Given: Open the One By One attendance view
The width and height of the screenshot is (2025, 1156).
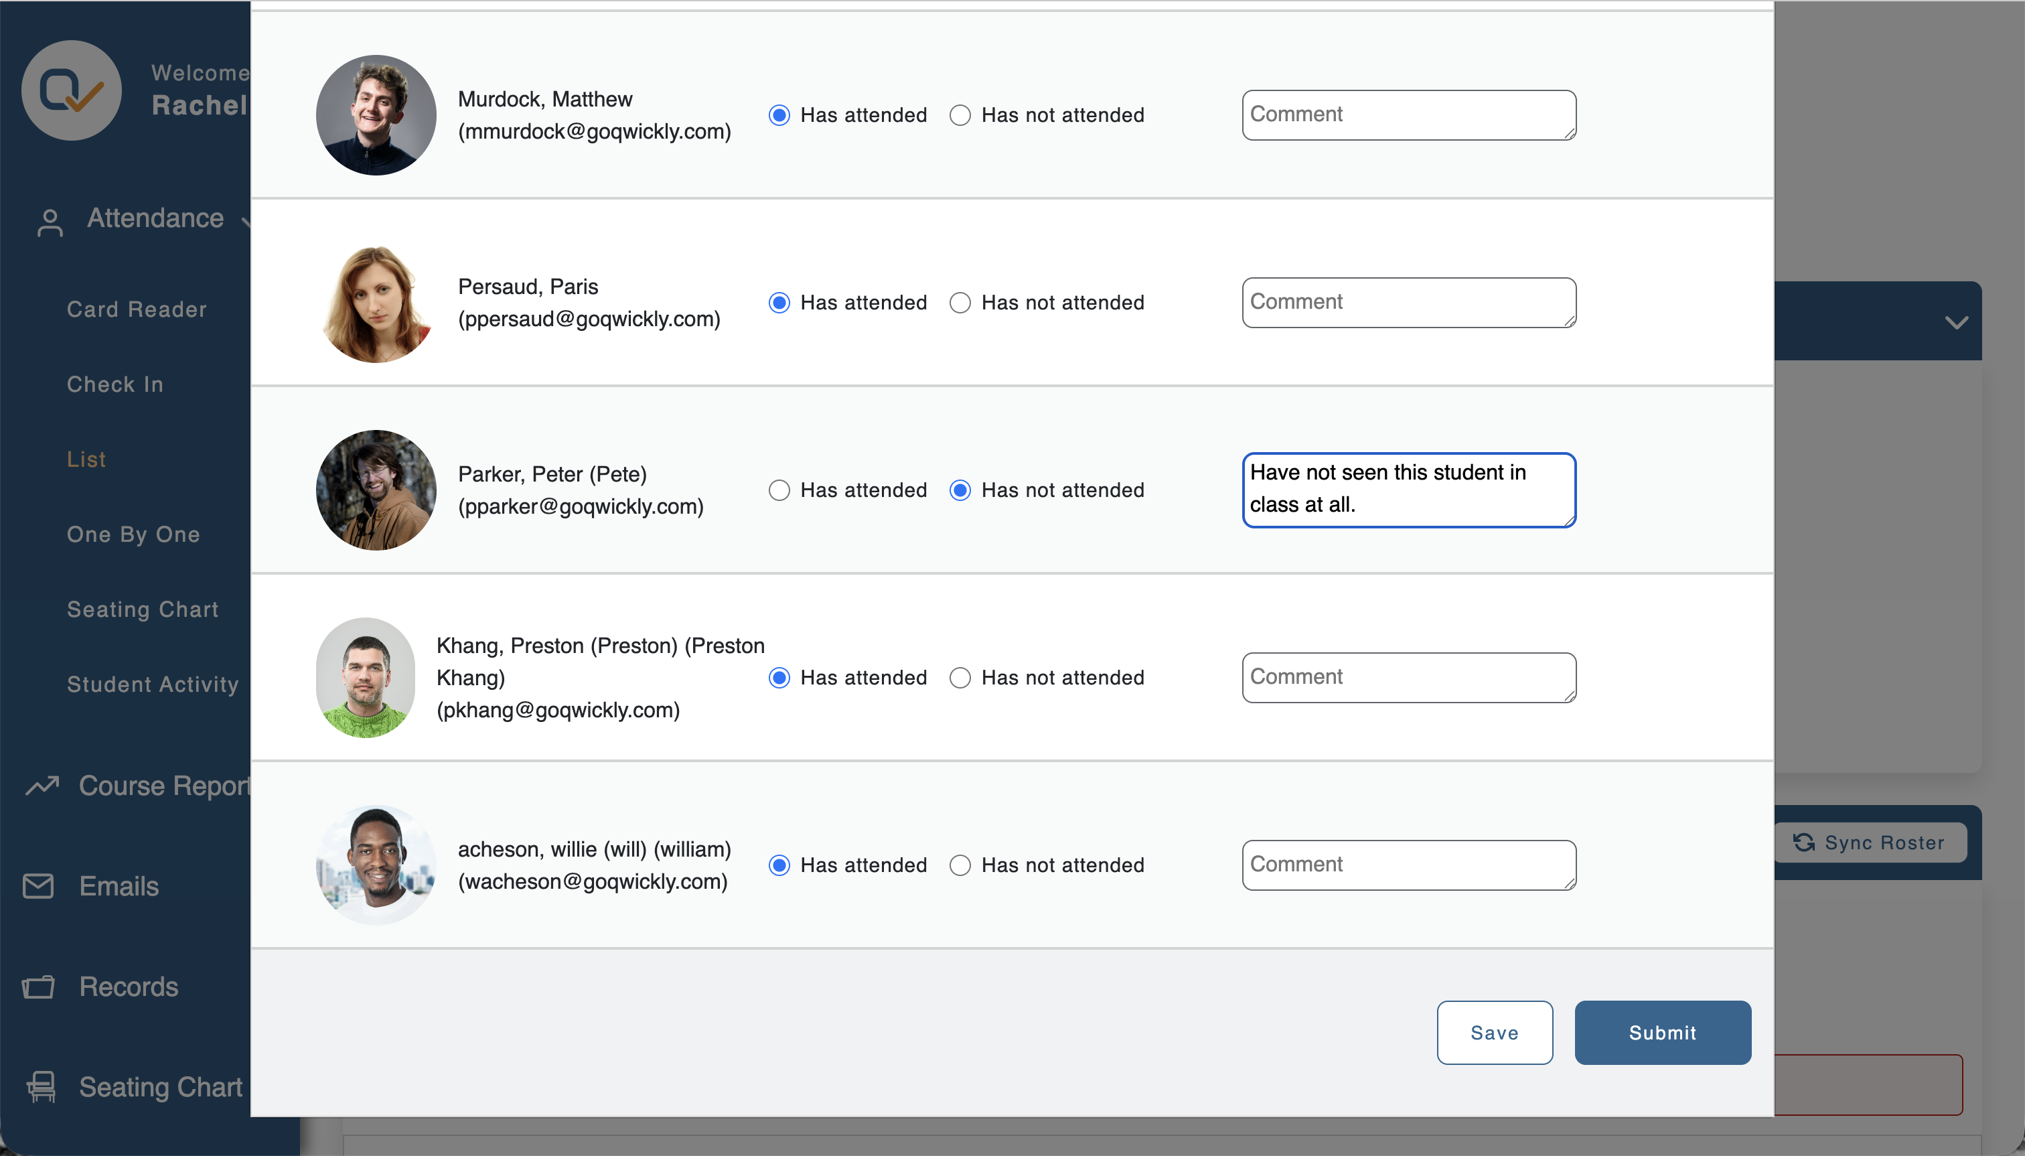Looking at the screenshot, I should click(x=133, y=534).
